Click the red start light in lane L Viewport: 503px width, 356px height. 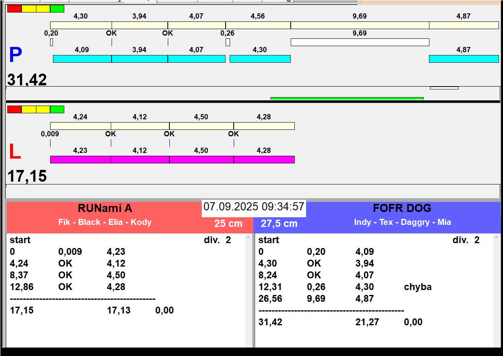click(14, 109)
